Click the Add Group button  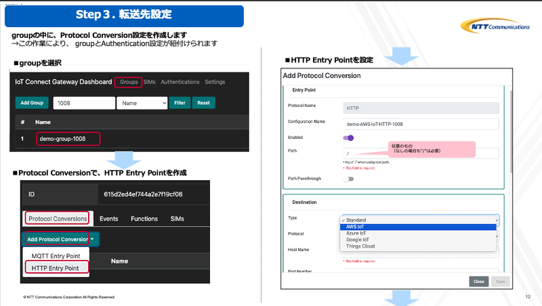pos(32,103)
